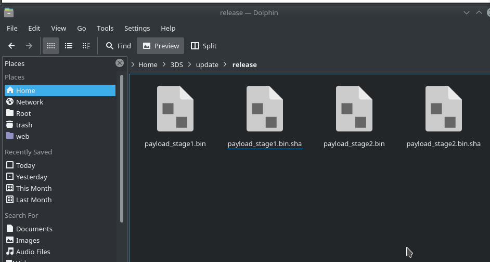Switch to Details view mode

click(x=86, y=46)
